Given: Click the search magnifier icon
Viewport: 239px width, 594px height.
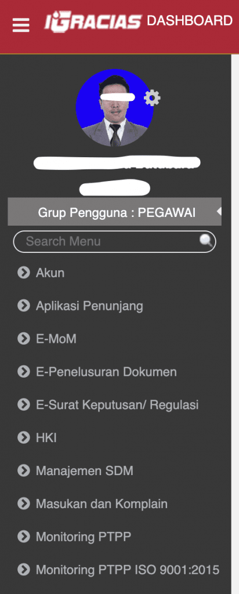Looking at the screenshot, I should (206, 241).
